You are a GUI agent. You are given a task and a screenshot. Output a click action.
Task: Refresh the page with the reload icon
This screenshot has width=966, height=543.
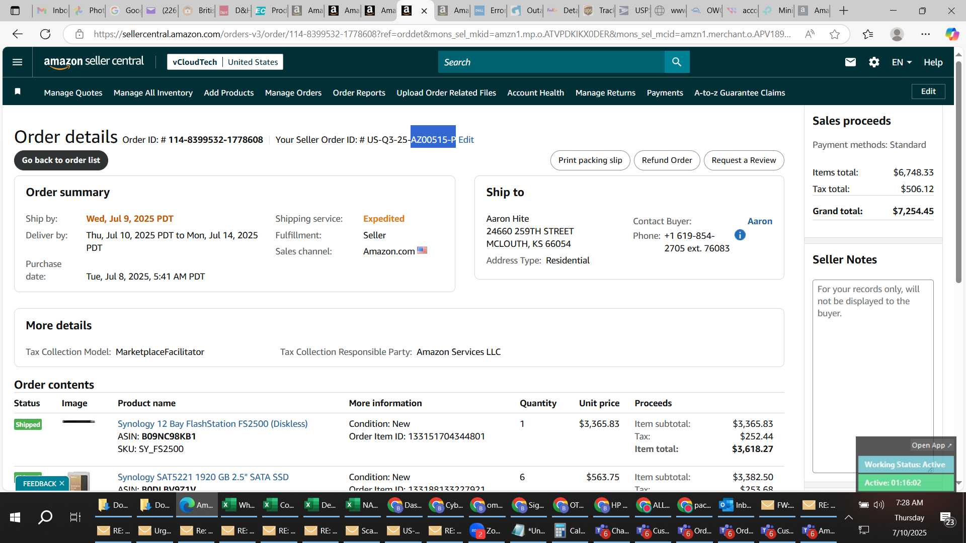45,34
